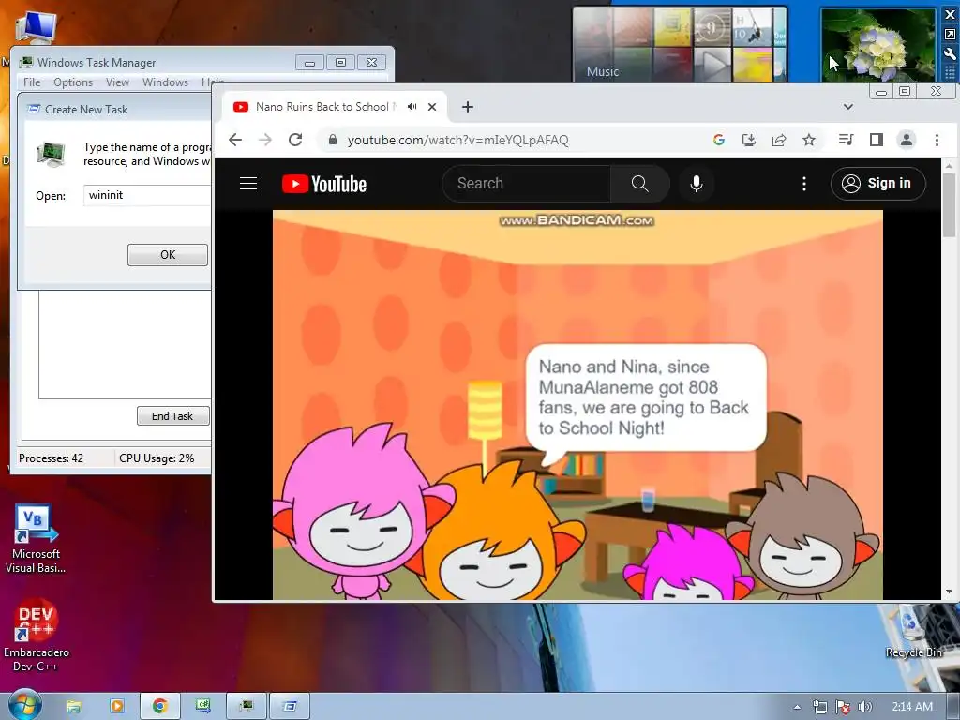Screen dimensions: 960x720
Task: Click Processes: 42 in status bar
Action: click(52, 457)
